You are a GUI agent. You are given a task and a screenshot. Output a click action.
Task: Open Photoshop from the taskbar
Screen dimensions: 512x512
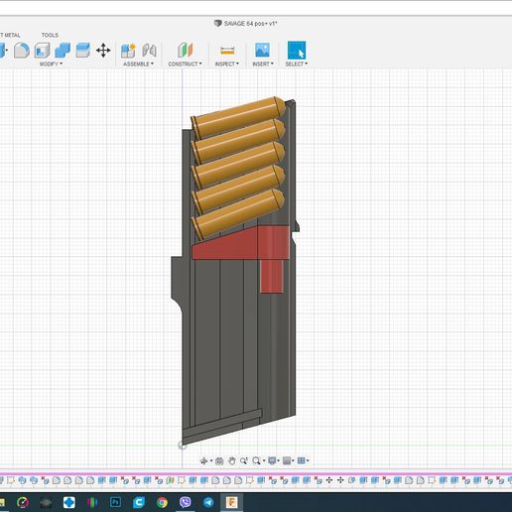(x=115, y=502)
